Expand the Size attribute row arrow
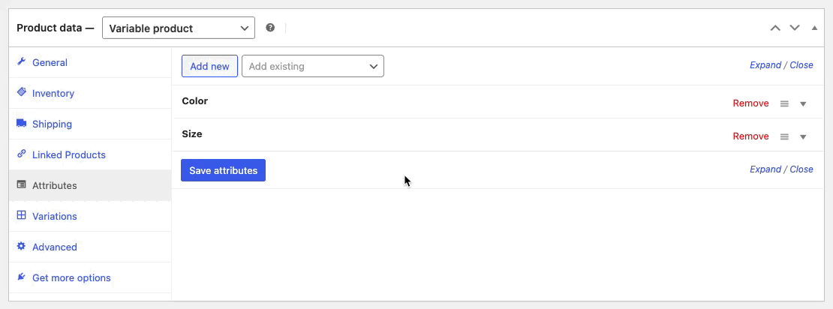The width and height of the screenshot is (833, 309). point(803,137)
